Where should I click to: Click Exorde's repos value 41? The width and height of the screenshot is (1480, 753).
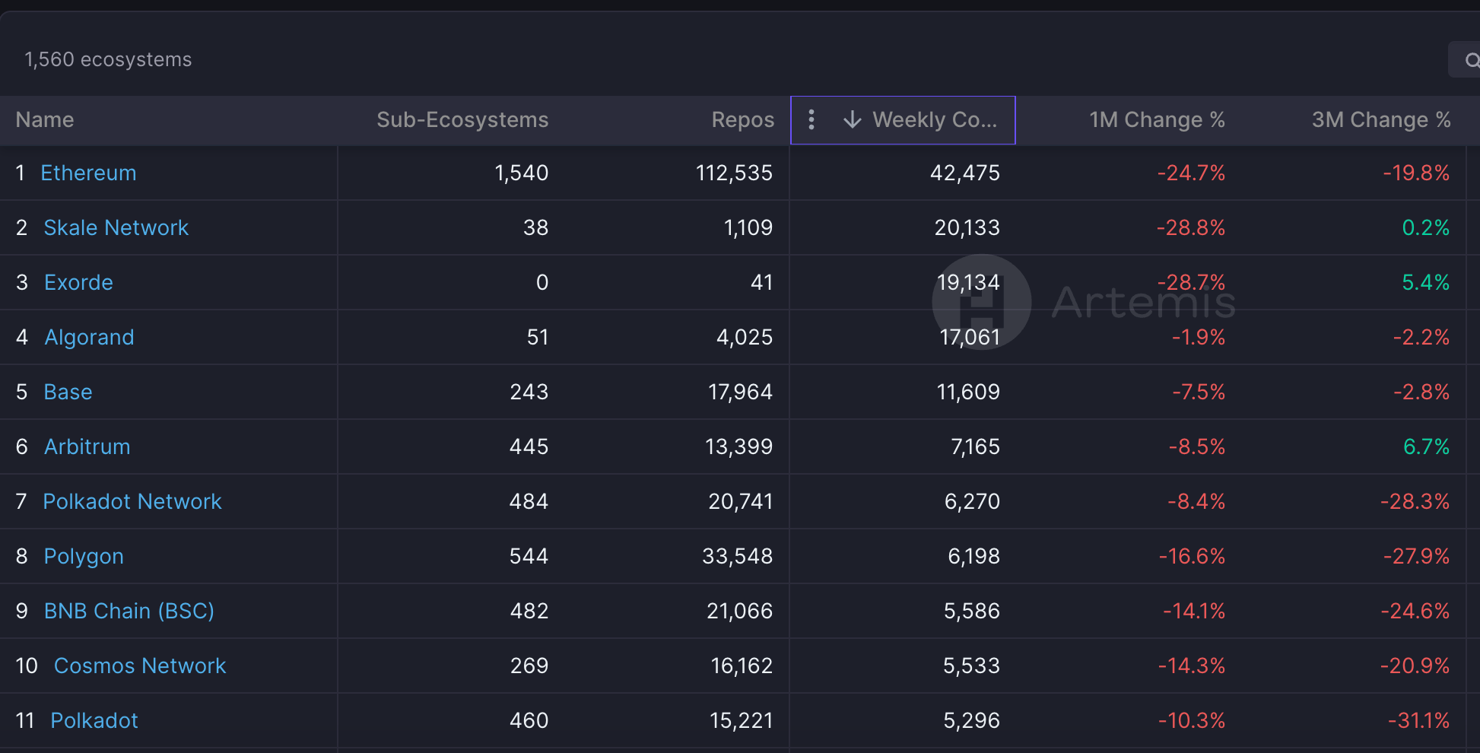[x=761, y=282]
